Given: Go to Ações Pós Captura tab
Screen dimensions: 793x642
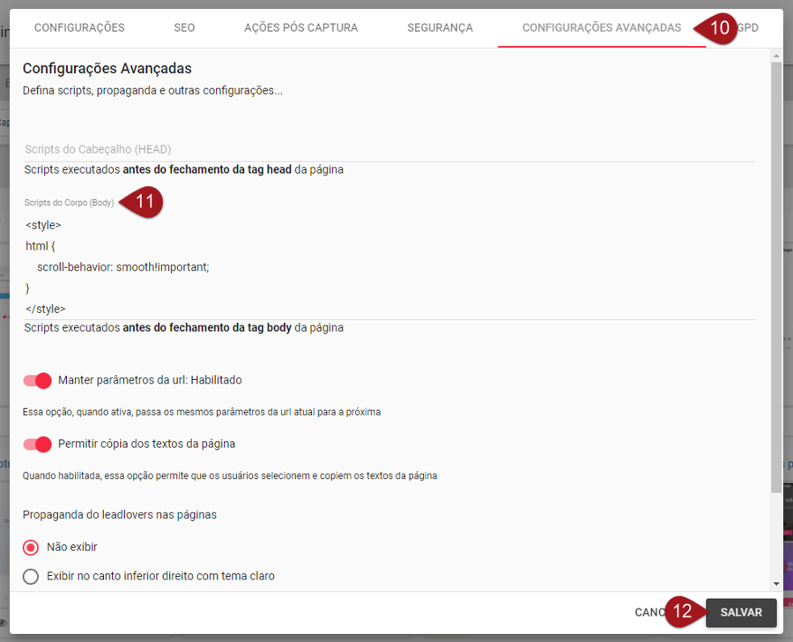Looking at the screenshot, I should [300, 28].
